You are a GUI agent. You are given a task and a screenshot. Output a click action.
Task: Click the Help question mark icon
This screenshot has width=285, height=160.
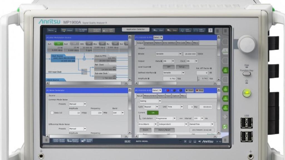click(x=210, y=30)
